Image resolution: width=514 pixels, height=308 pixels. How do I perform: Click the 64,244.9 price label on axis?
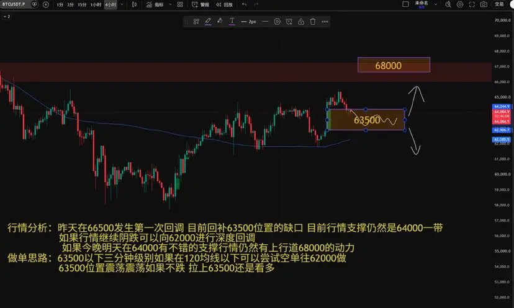pyautogui.click(x=502, y=107)
